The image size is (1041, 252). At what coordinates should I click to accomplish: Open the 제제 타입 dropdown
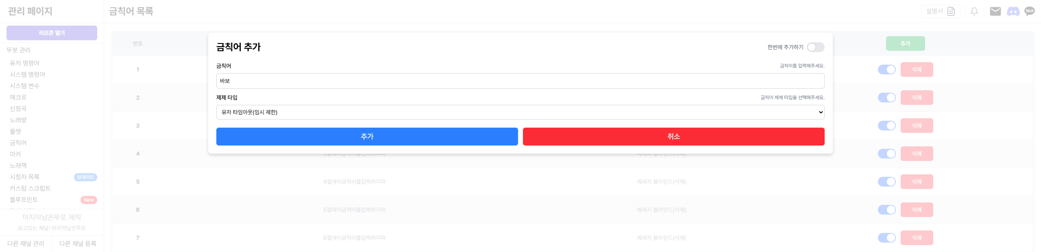(x=520, y=112)
